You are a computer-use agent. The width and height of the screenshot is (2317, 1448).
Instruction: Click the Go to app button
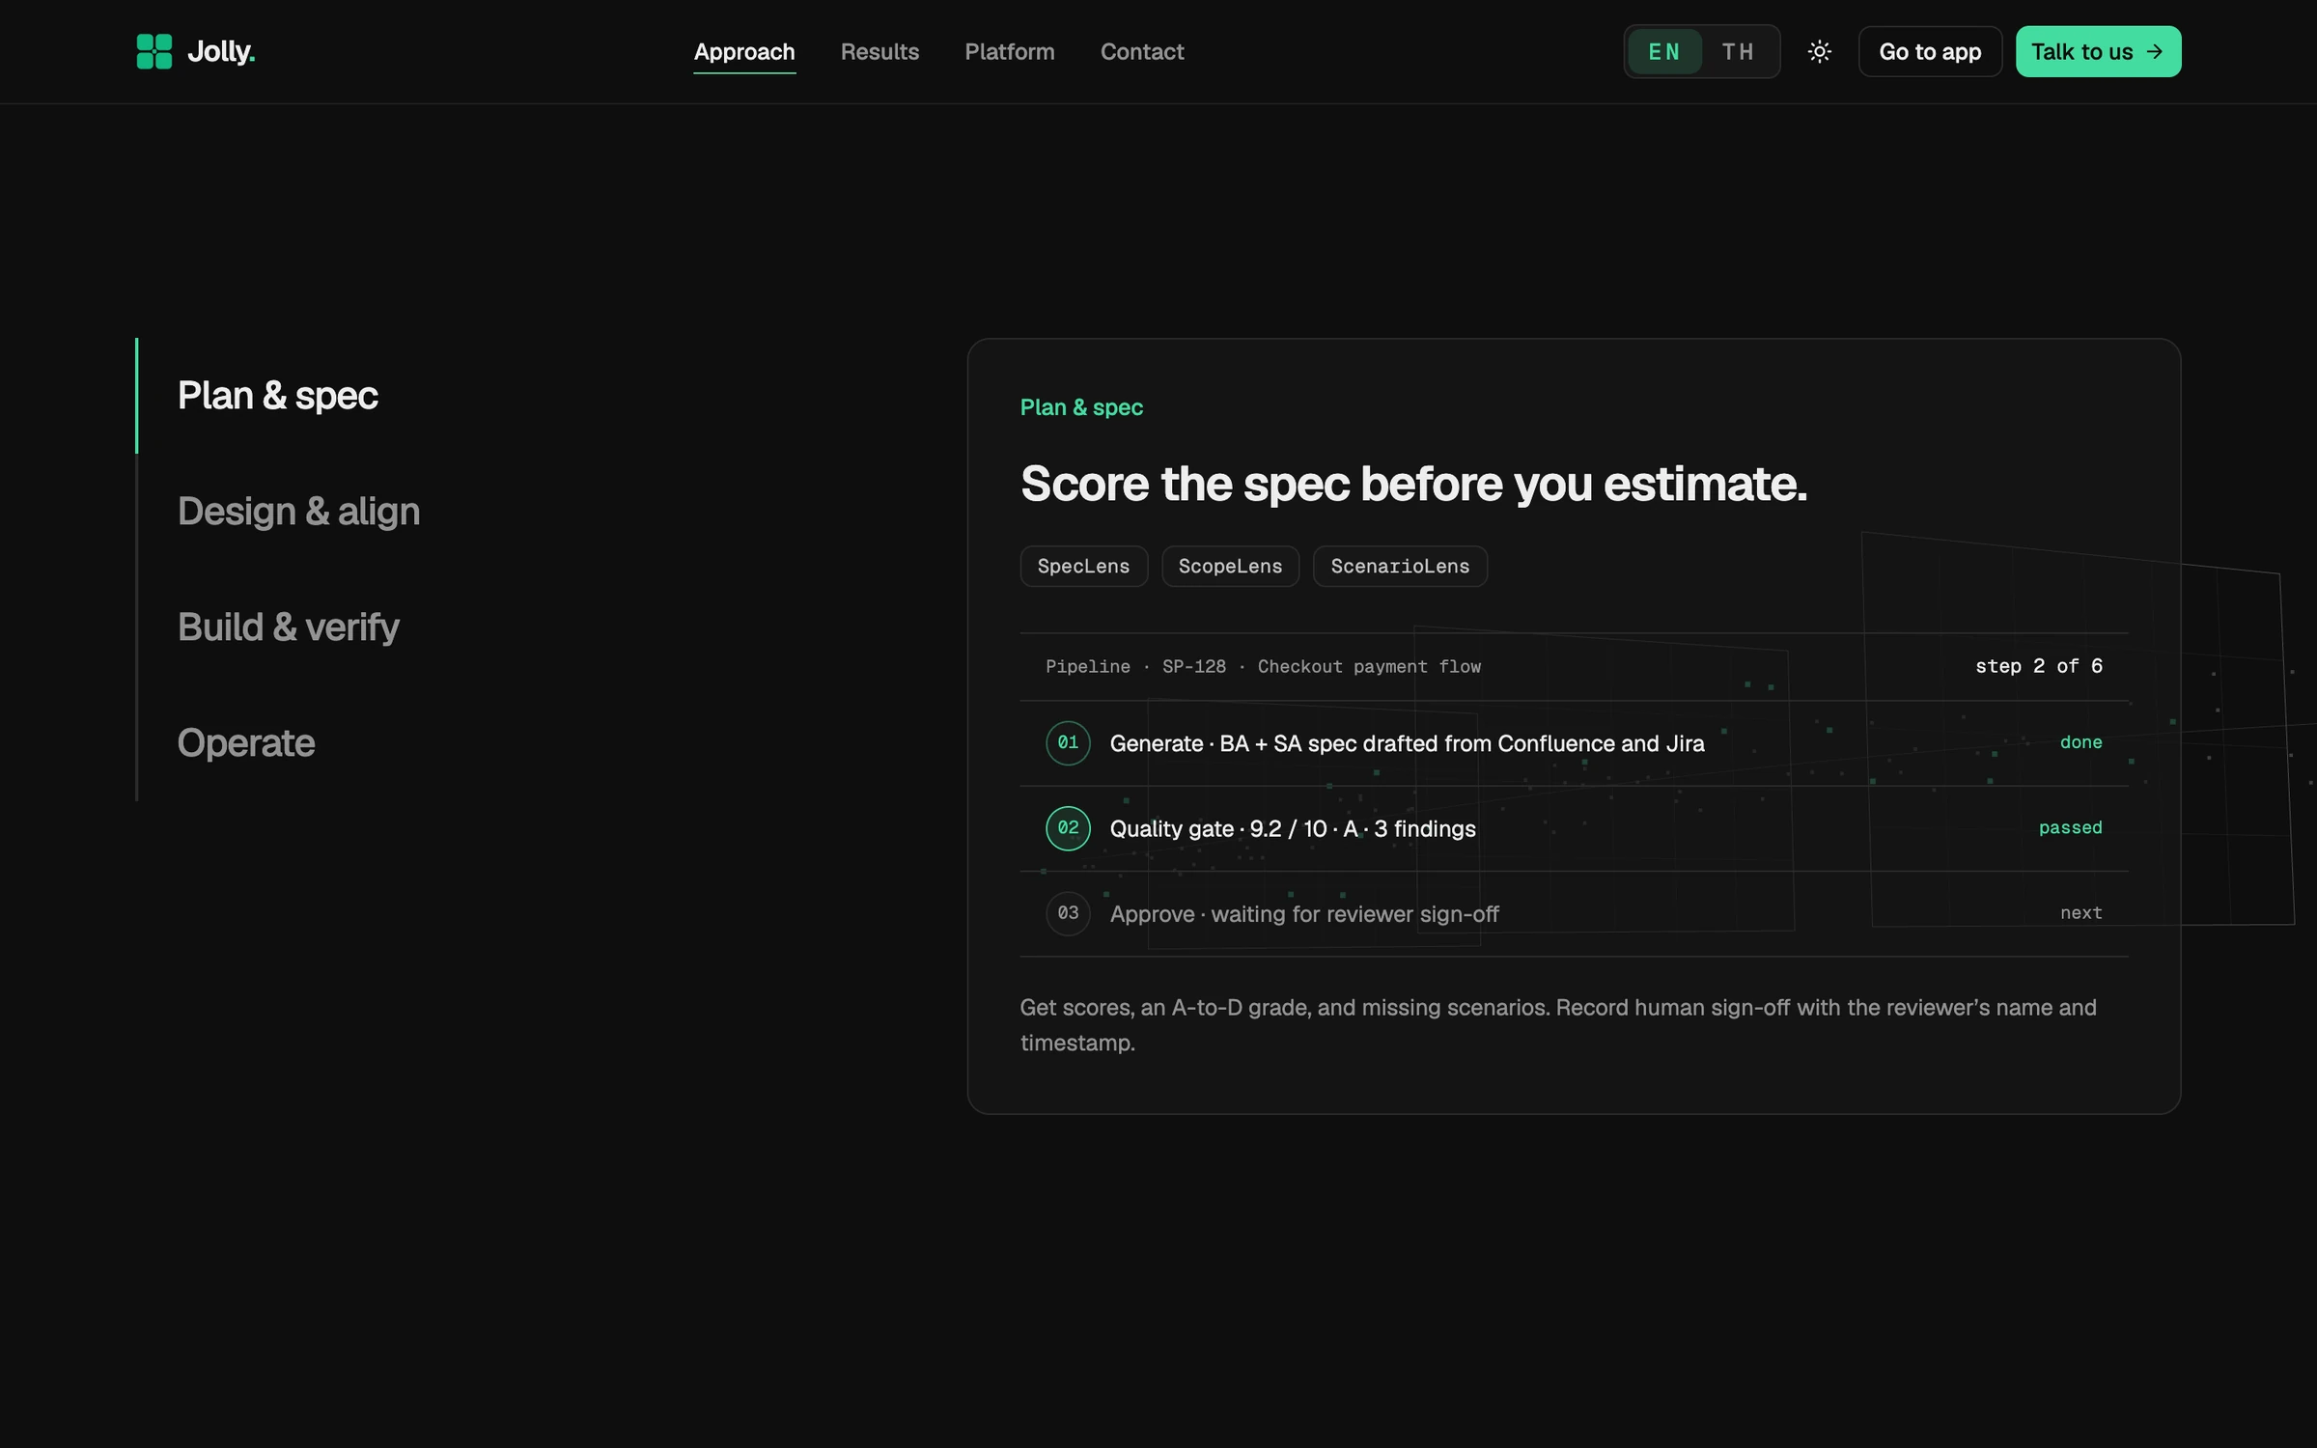(1930, 51)
